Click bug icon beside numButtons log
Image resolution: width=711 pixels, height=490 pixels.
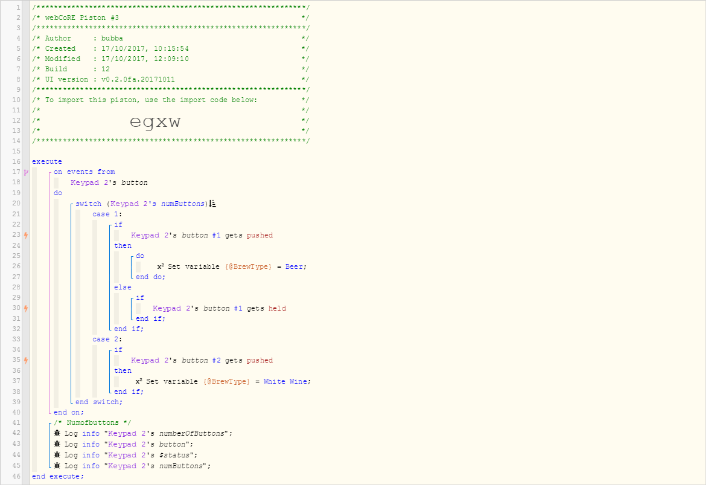57,466
